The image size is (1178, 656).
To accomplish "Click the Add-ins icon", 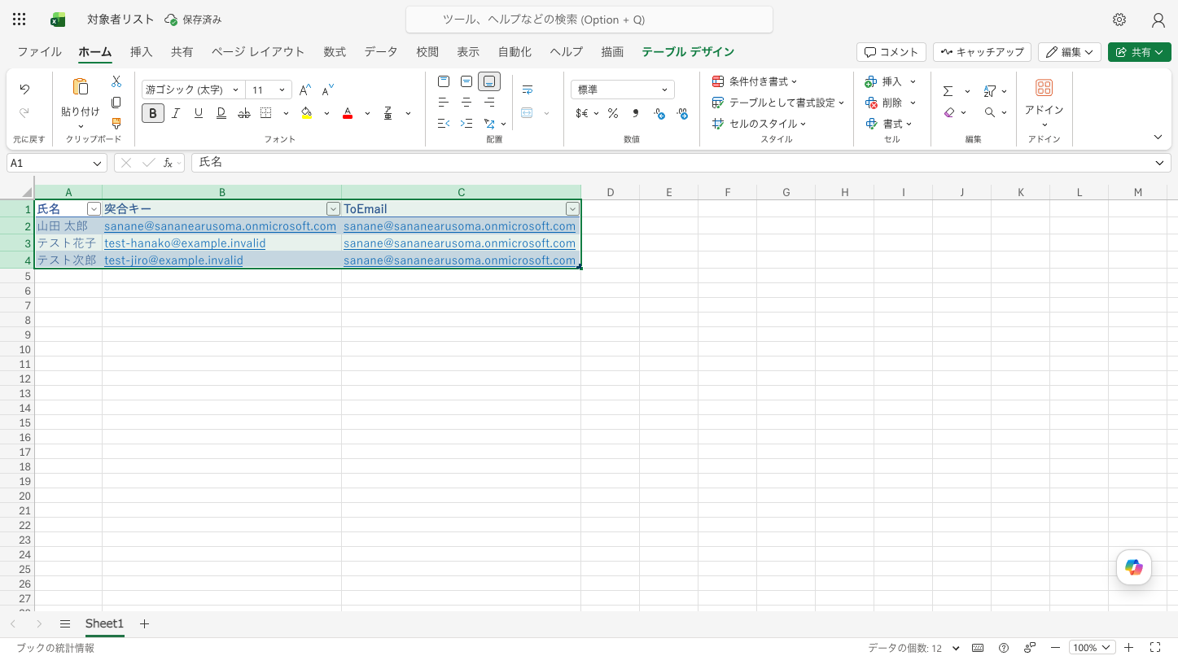I will (x=1044, y=88).
